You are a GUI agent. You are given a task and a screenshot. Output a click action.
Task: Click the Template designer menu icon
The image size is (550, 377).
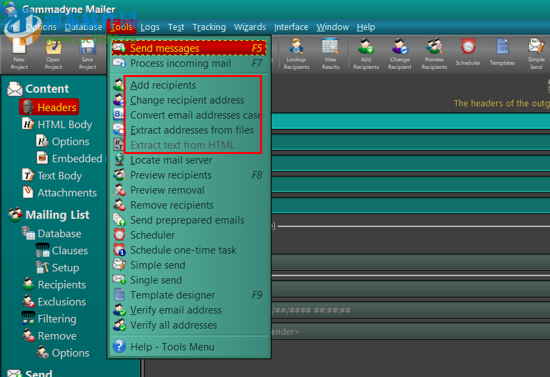coord(119,295)
